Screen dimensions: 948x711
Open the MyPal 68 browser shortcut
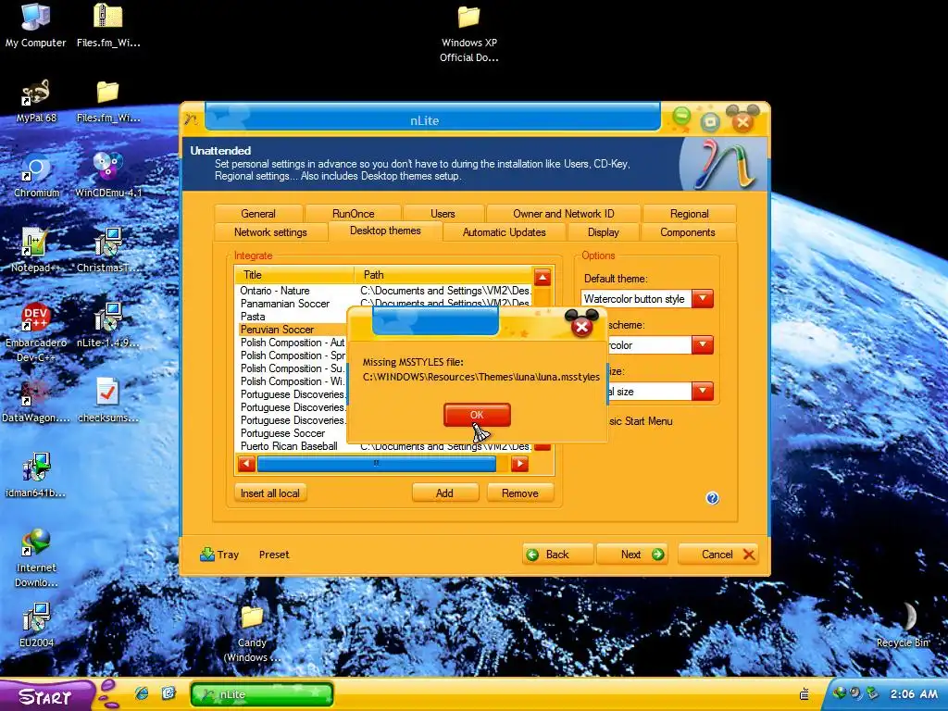pyautogui.click(x=35, y=100)
